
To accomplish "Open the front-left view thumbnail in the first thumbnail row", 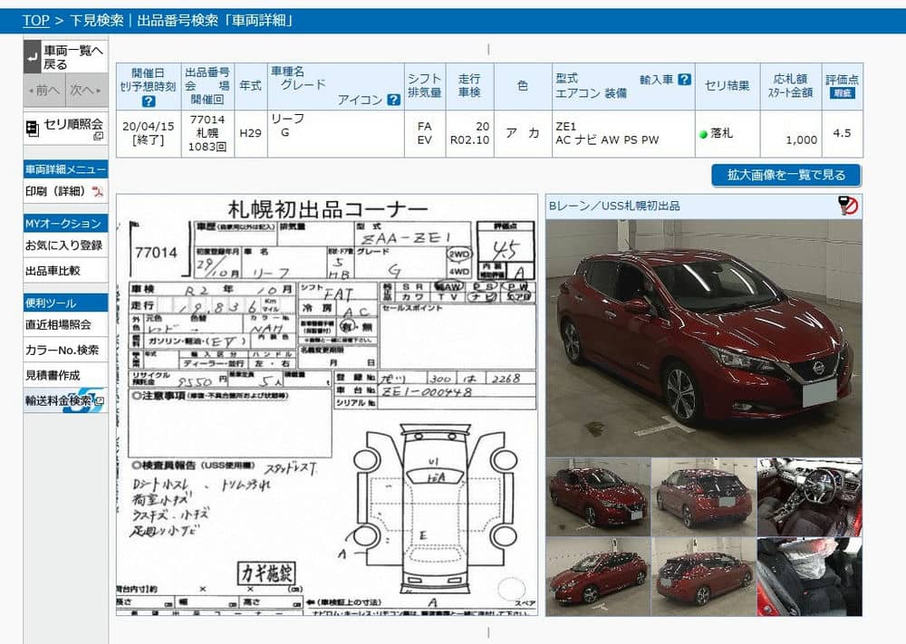I will pos(598,497).
